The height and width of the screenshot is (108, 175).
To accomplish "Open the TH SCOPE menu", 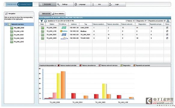I will coord(47,4).
